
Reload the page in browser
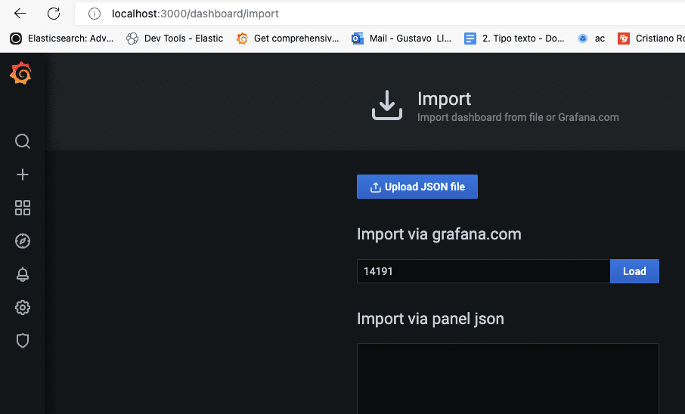(53, 14)
